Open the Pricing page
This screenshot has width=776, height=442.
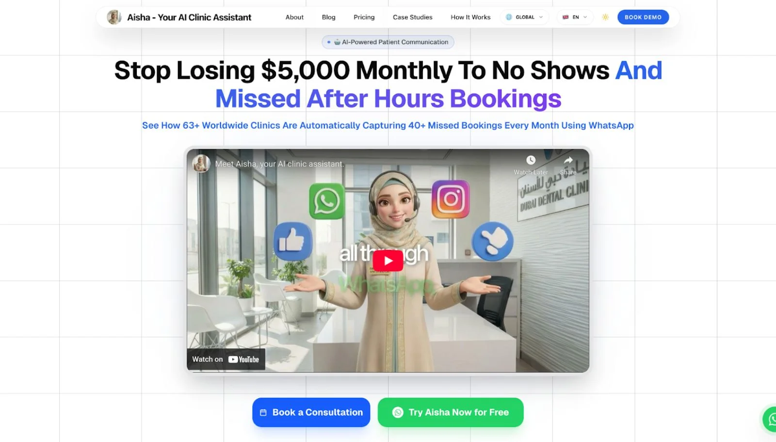(364, 17)
